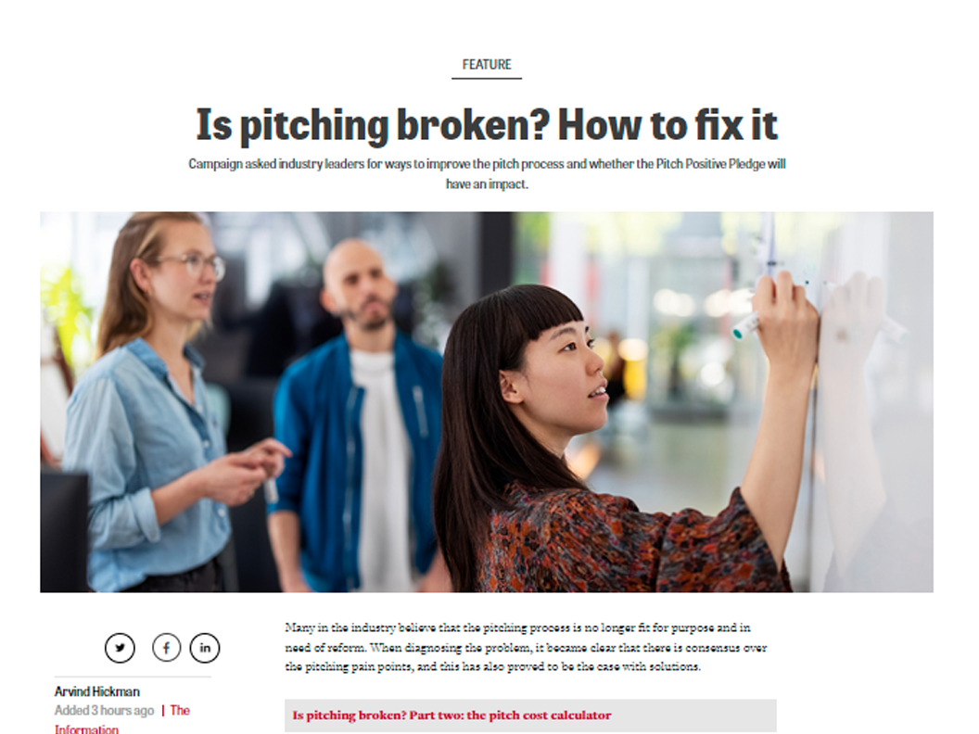Viewport: 979px width, 734px height.
Task: Click the grey related-article box
Action: tap(530, 715)
